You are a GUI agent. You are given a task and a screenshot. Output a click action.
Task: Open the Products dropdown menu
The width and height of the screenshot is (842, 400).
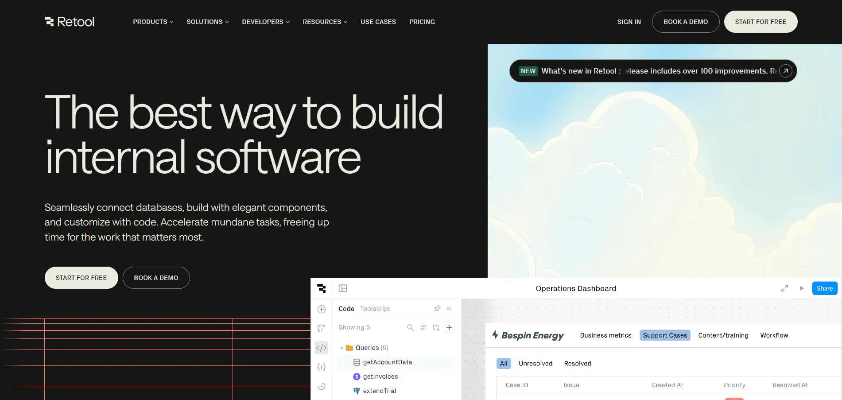(153, 22)
